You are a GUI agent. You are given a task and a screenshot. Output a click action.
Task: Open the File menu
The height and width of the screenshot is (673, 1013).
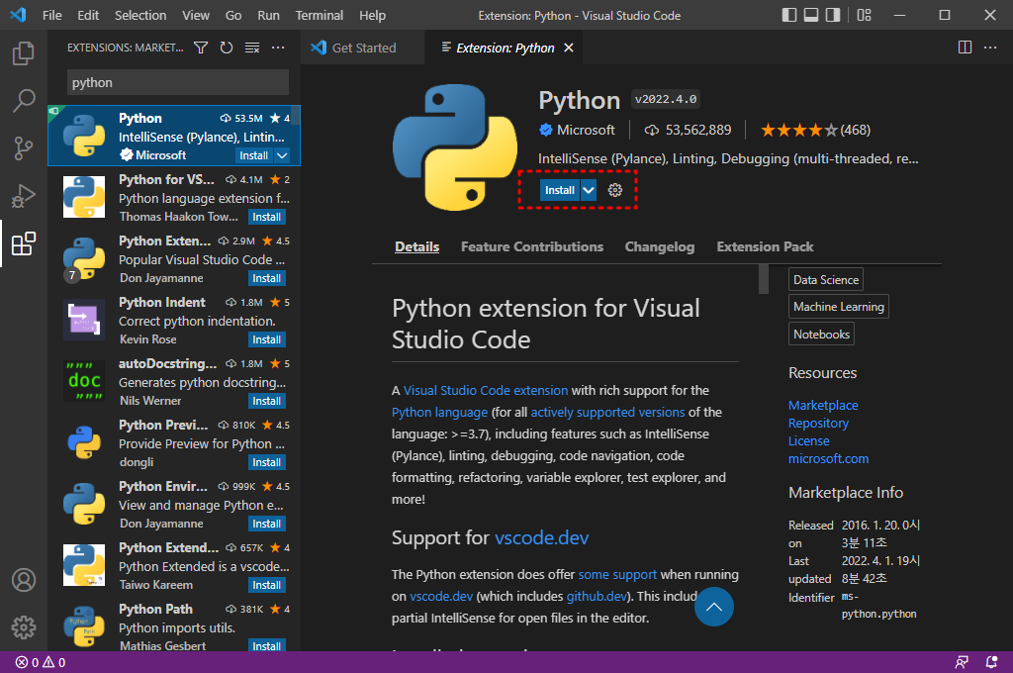(x=51, y=15)
